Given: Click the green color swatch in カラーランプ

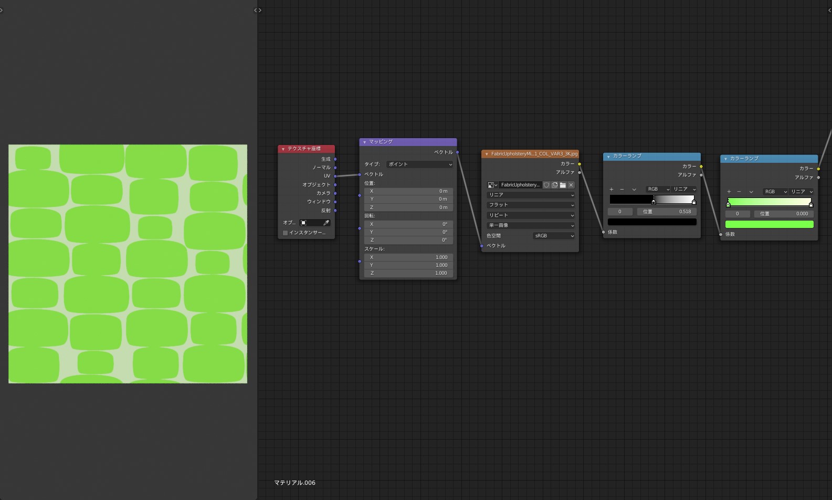Looking at the screenshot, I should pyautogui.click(x=769, y=224).
